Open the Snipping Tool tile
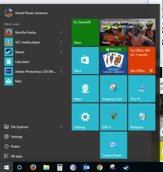This screenshot has height=172, width=163. point(113,89)
